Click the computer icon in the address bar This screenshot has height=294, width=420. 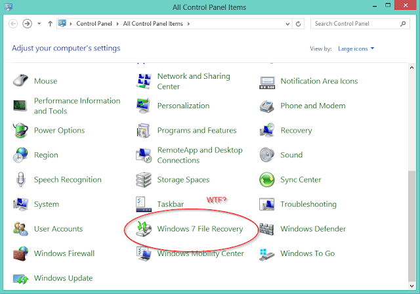(x=62, y=24)
